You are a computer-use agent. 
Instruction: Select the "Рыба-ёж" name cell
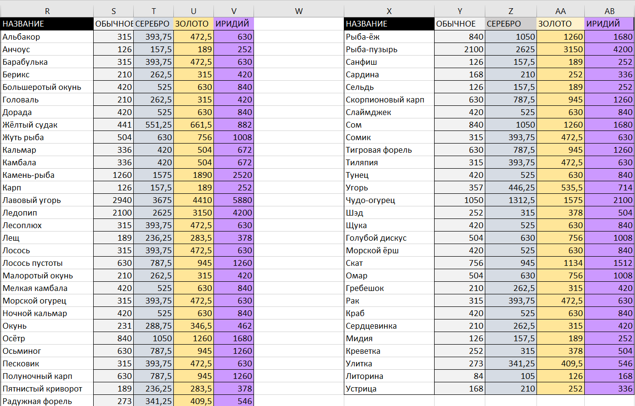pos(389,37)
